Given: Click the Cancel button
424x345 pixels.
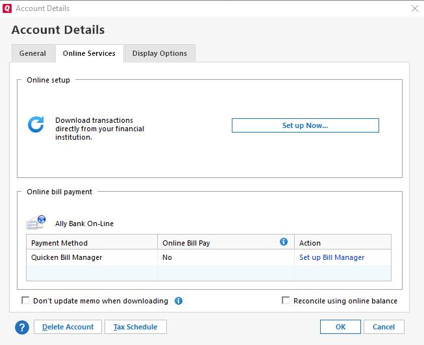Looking at the screenshot, I should coord(384,327).
